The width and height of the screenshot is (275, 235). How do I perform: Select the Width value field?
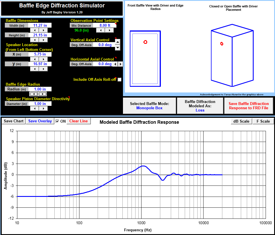[x=40, y=25]
